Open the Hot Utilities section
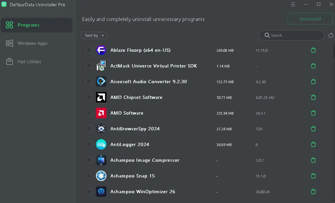 click(29, 62)
